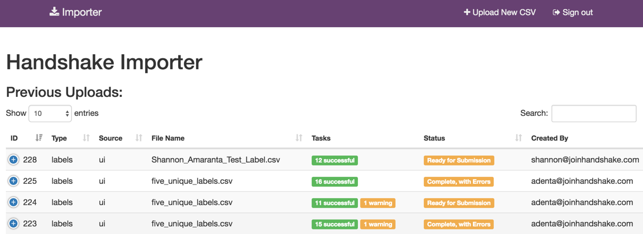Click the 16 successful badge

tap(335, 182)
